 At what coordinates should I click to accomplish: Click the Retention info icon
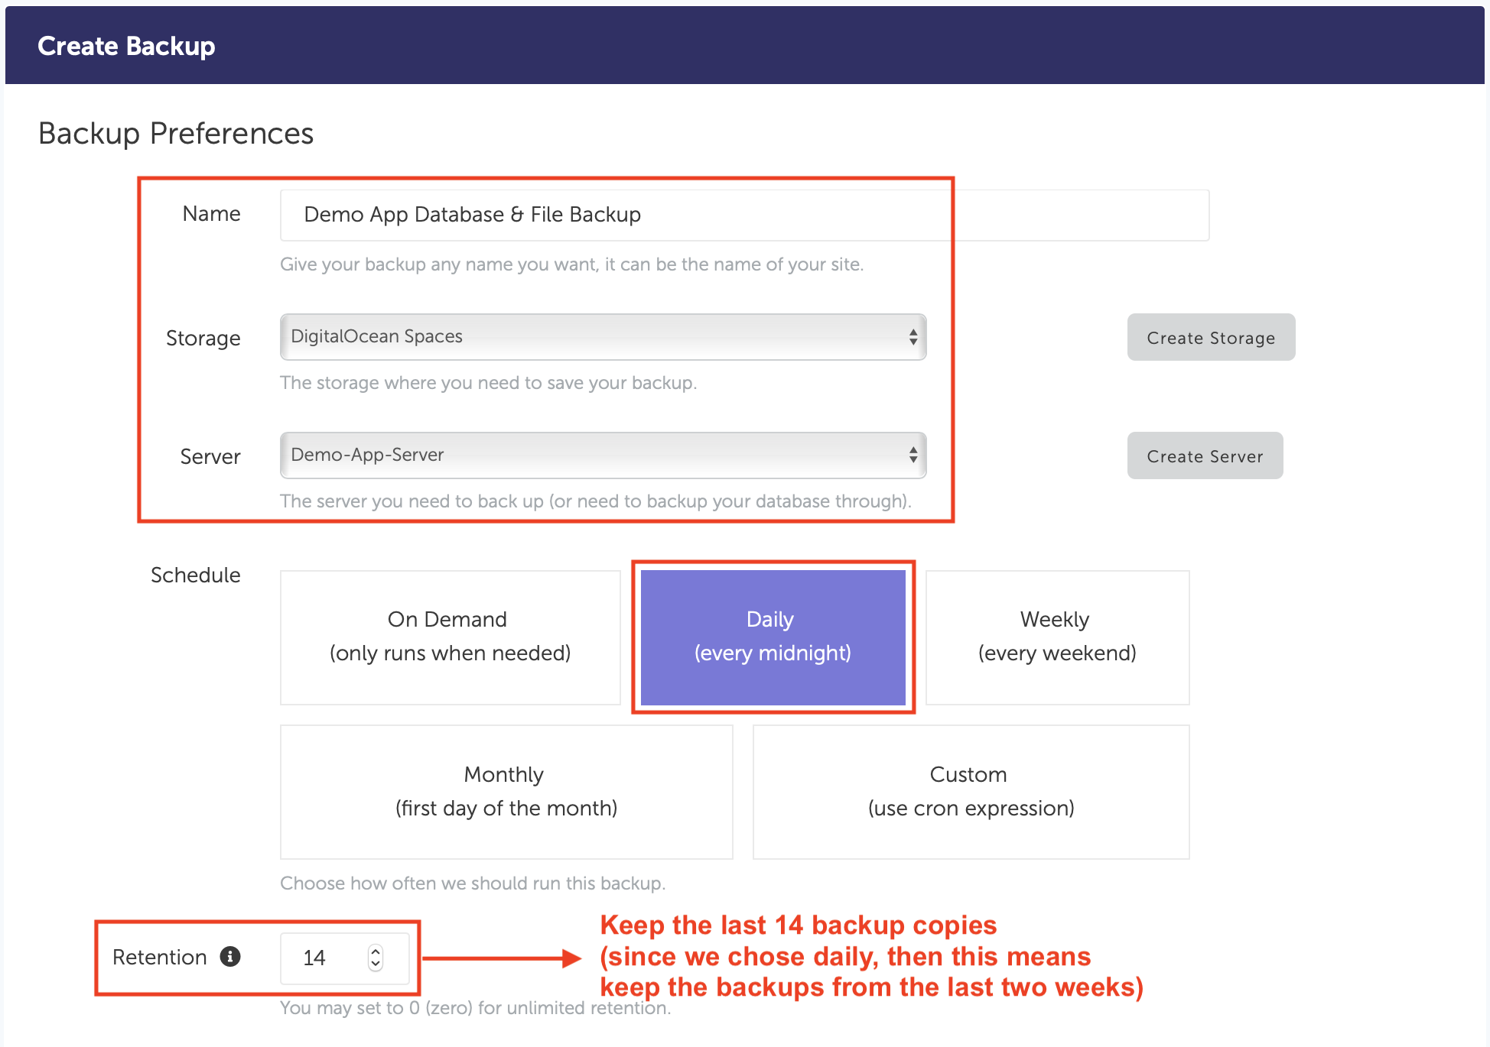[x=230, y=956]
